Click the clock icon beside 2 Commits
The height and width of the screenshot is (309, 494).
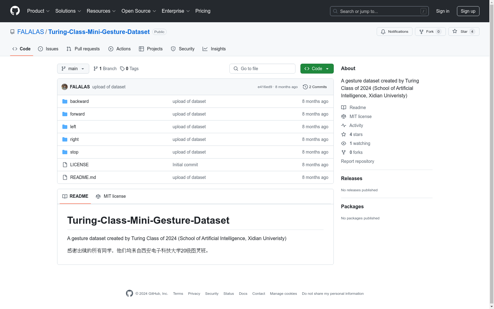pyautogui.click(x=305, y=87)
